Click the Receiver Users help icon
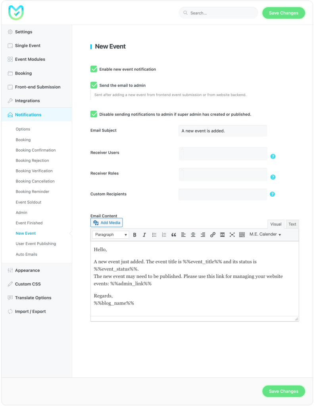Image resolution: width=315 pixels, height=406 pixels. [273, 157]
